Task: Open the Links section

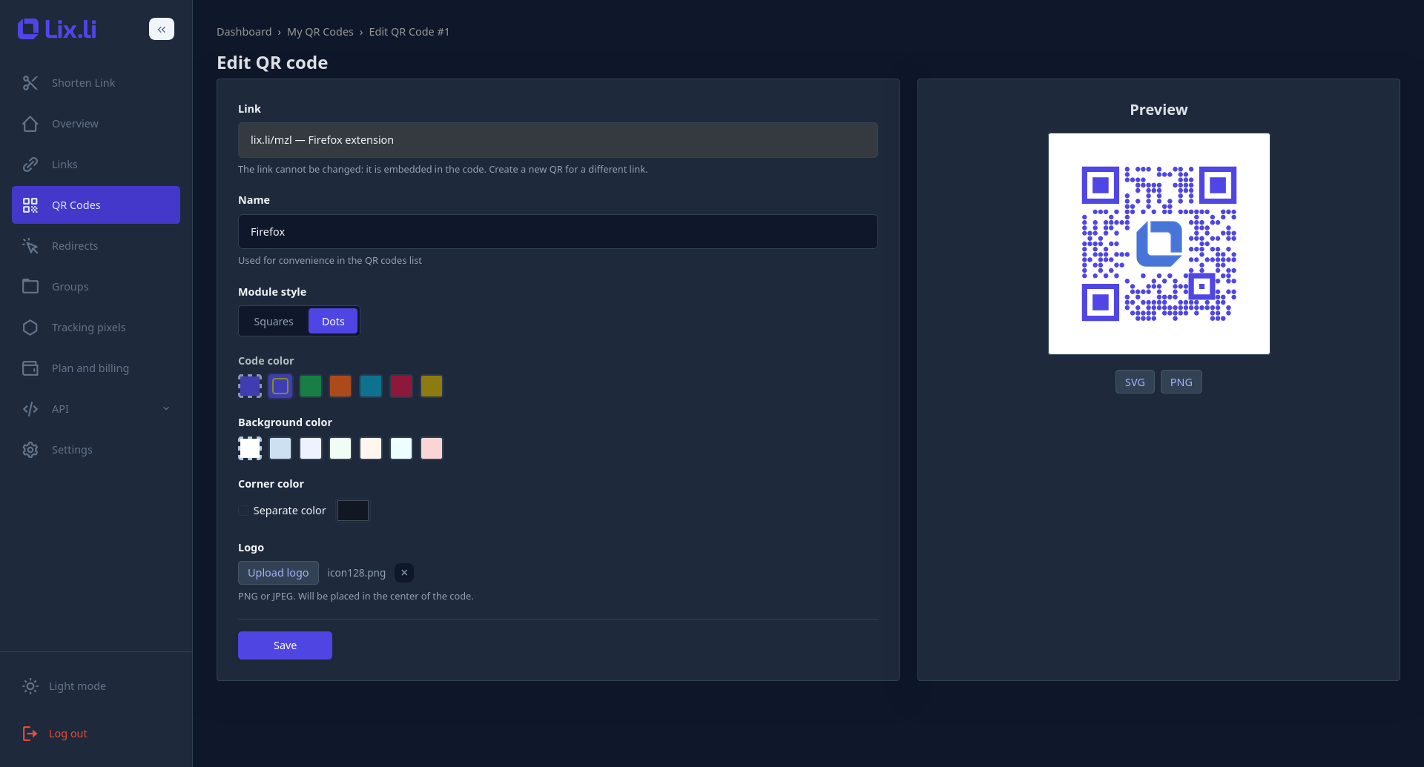Action: [96, 165]
